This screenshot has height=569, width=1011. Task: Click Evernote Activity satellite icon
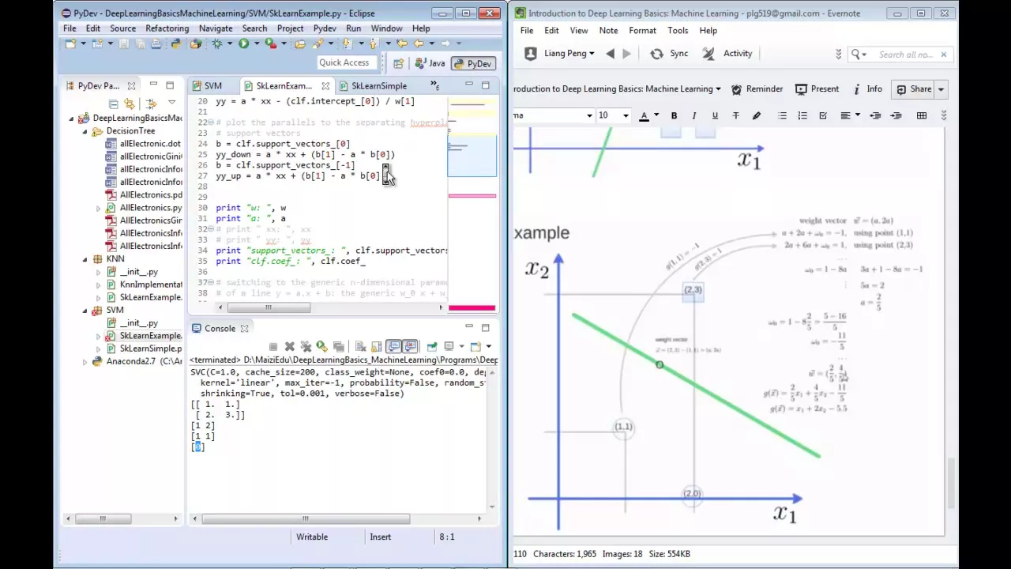coord(708,54)
